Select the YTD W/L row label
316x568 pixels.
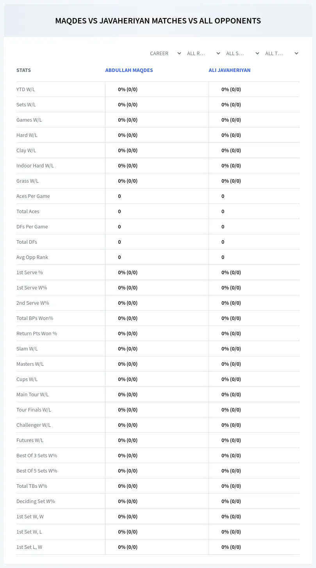(x=26, y=89)
